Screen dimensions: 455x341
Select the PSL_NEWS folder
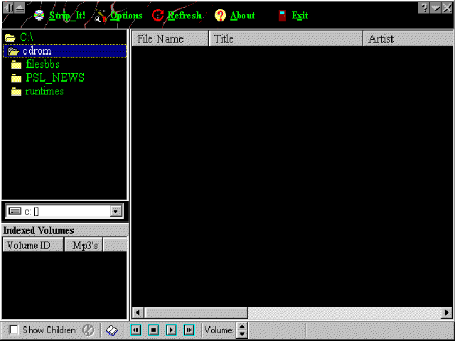pyautogui.click(x=54, y=78)
